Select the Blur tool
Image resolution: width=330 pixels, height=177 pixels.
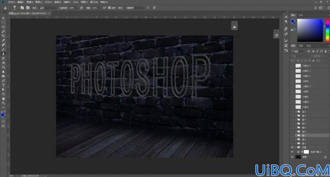[x=3, y=71]
